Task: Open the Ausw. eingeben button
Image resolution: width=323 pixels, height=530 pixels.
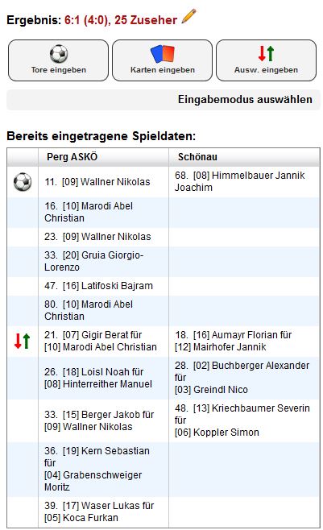Action: (267, 60)
